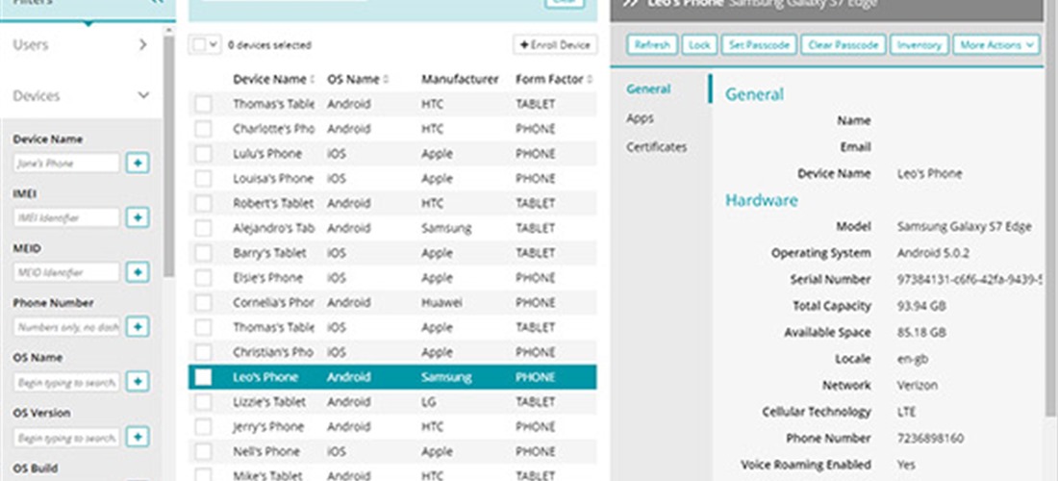Toggle checkbox for Lizzie's Tablet
Screen dimensions: 1058x481
coord(203,402)
